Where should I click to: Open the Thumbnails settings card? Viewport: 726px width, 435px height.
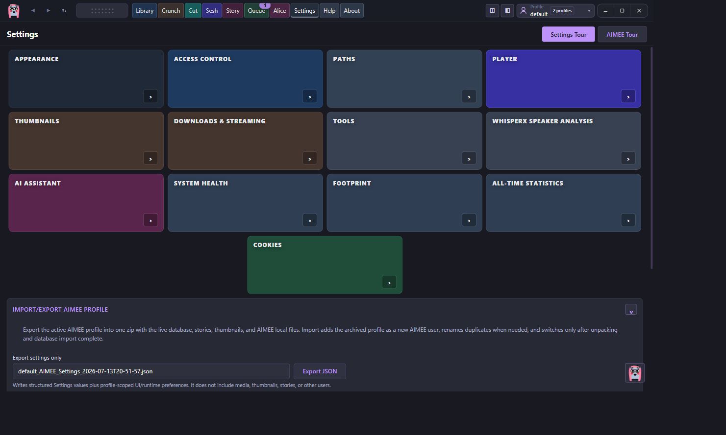86,141
